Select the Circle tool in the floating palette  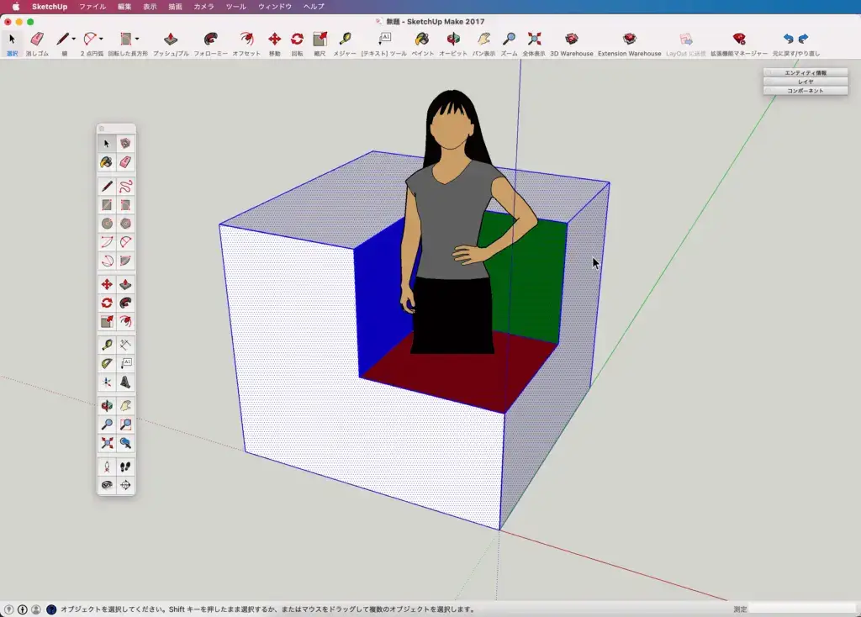pos(107,224)
